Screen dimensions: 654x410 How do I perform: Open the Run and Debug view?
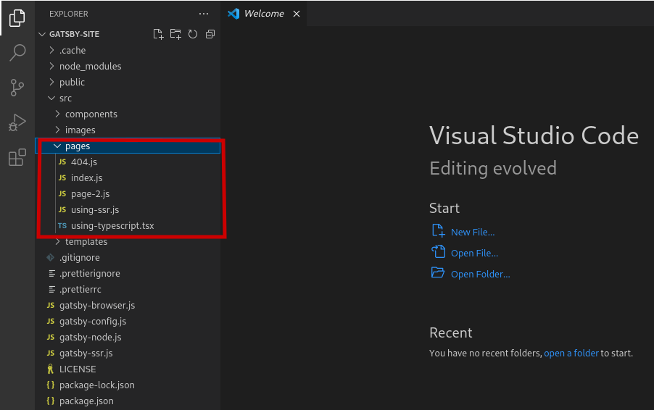pyautogui.click(x=17, y=122)
